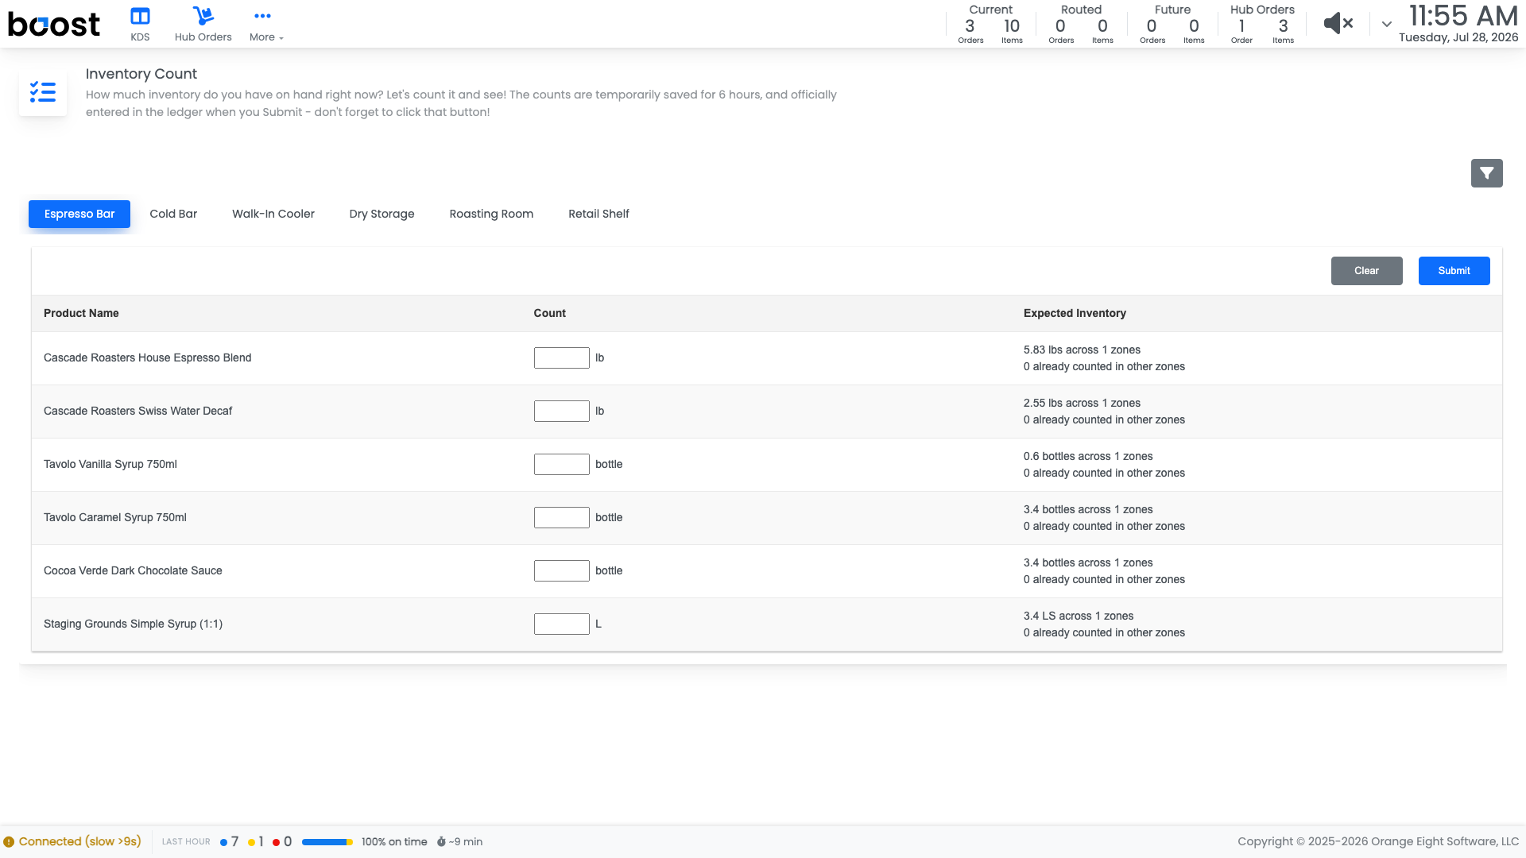The height and width of the screenshot is (858, 1526).
Task: Click Cascade Roasters House Espresso Blend row name
Action: [148, 357]
